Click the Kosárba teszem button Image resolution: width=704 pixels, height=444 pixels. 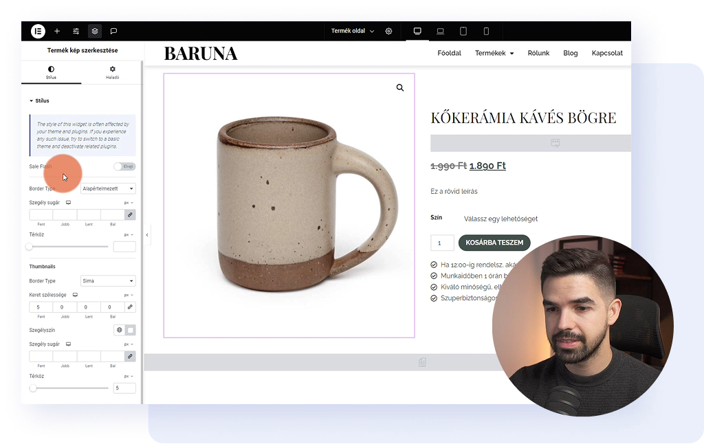494,243
